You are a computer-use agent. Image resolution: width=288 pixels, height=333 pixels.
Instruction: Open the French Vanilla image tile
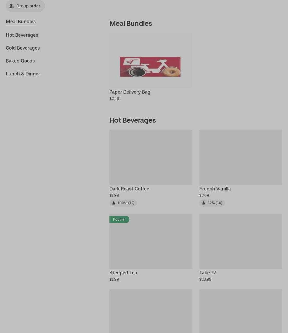click(241, 157)
